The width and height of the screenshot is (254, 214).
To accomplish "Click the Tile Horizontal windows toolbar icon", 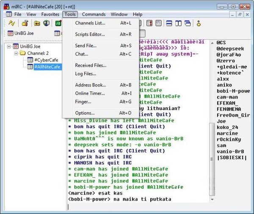I will coord(169,23).
